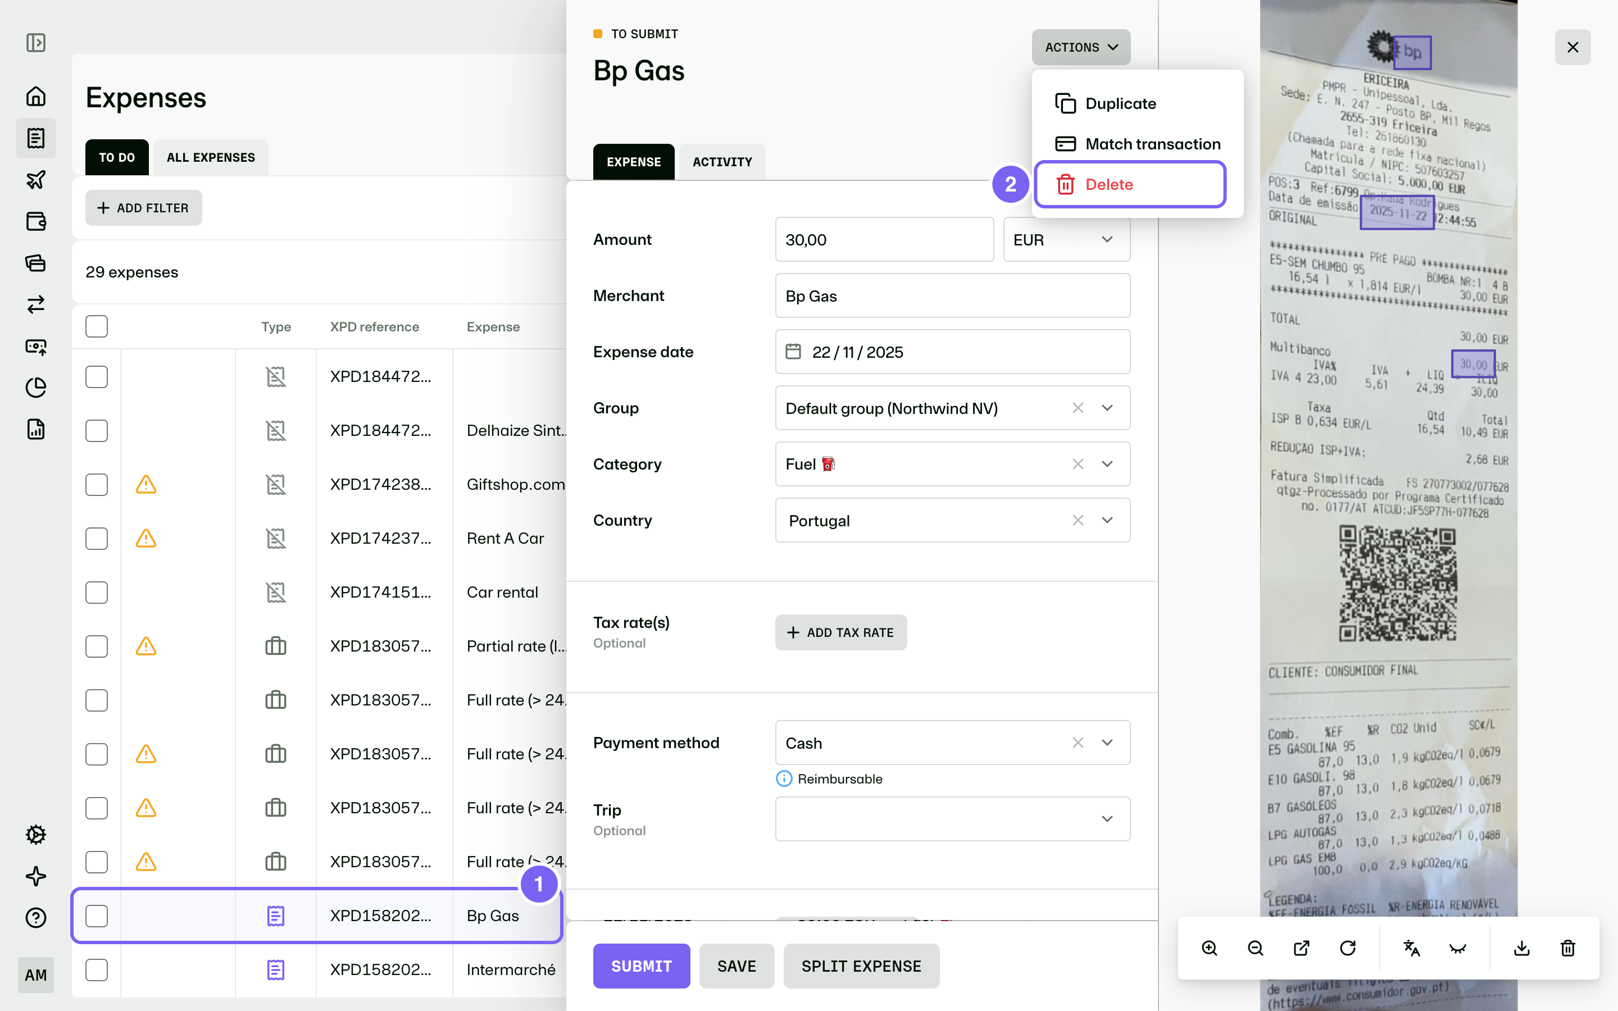Expand the Group dropdown
The image size is (1618, 1011).
tap(1107, 408)
